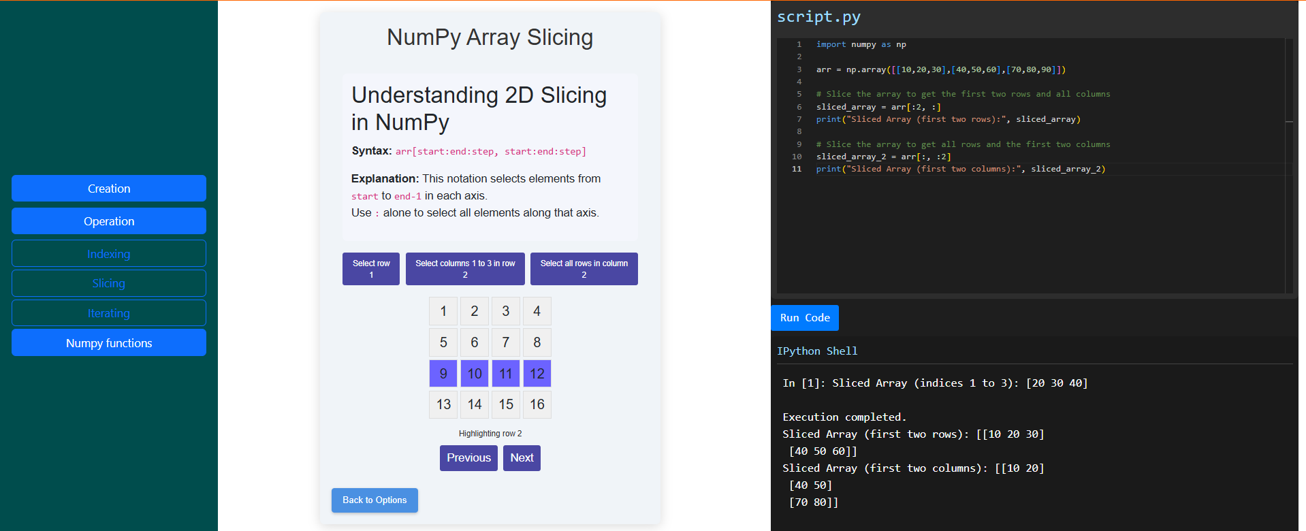1306x531 pixels.
Task: Click grid cell 15
Action: tap(506, 404)
